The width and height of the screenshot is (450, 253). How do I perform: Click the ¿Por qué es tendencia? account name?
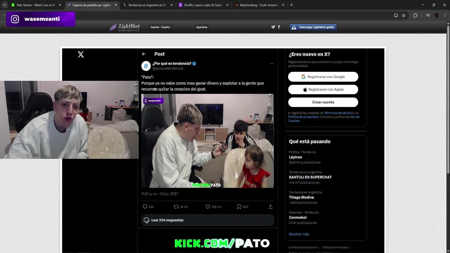pos(172,64)
